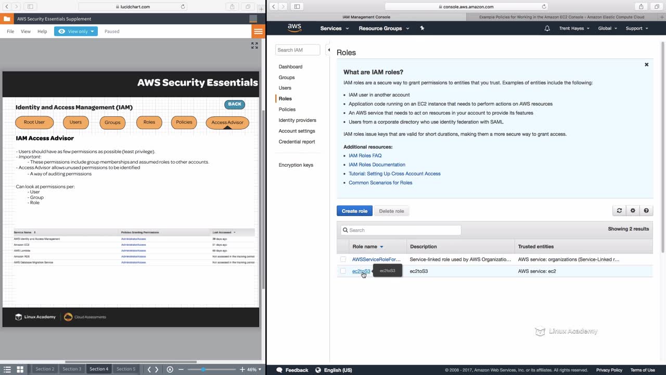This screenshot has width=666, height=375.
Task: Click the compass navigation icon in Lucidchart
Action: pos(170,369)
